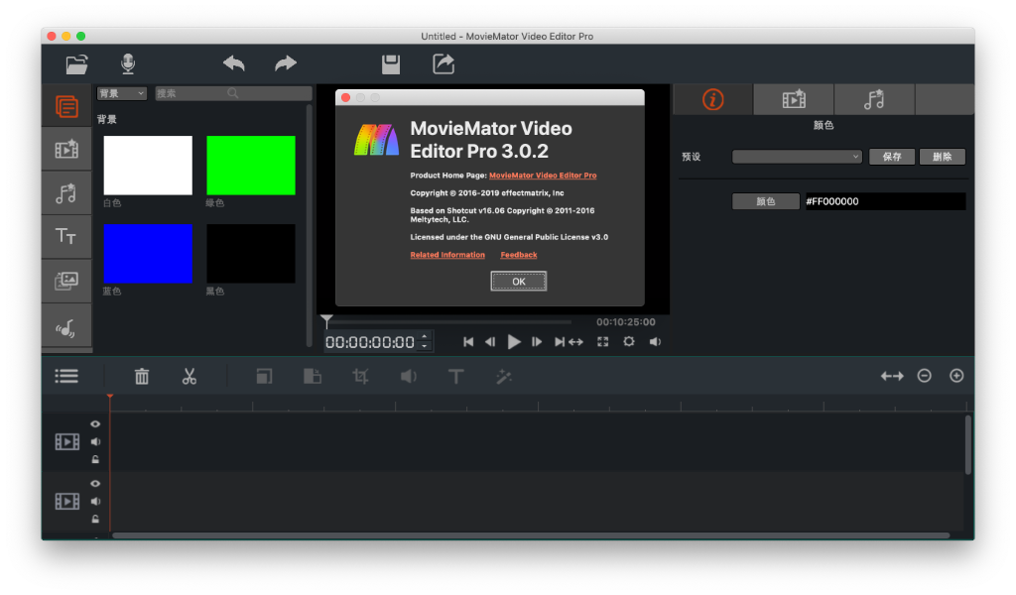Select the green 绿色 background thumbnail
This screenshot has width=1016, height=595.
point(251,165)
